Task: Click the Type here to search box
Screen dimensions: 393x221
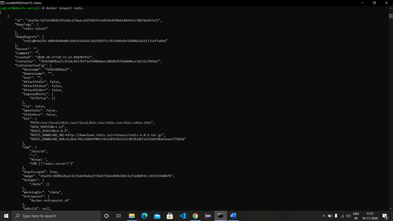Action: click(56, 216)
